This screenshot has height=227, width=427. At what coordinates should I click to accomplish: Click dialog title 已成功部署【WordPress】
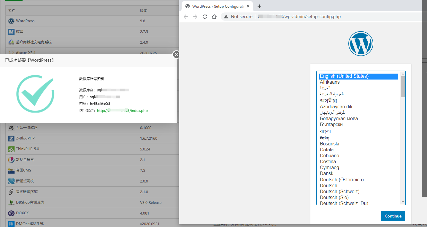coord(30,60)
